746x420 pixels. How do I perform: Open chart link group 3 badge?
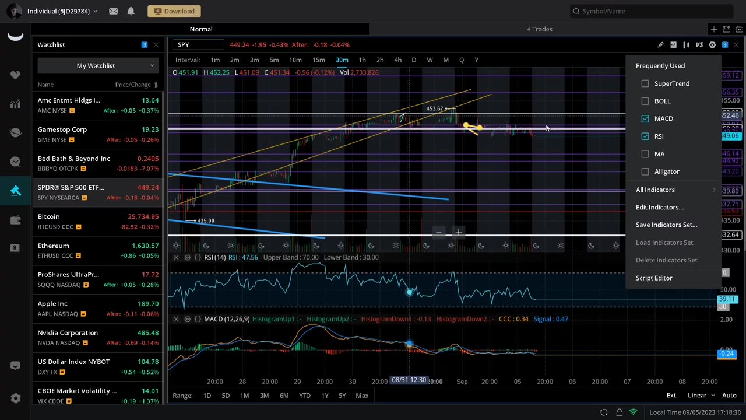point(725,45)
